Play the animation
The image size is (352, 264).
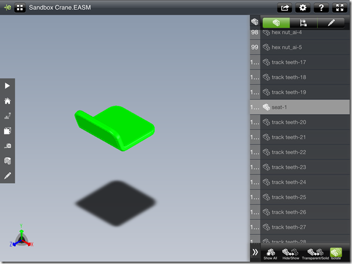coord(8,85)
